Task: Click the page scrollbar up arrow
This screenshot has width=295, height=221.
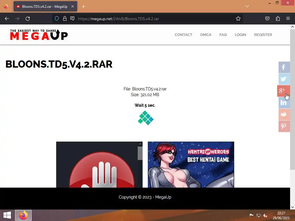Action: tap(292, 27)
